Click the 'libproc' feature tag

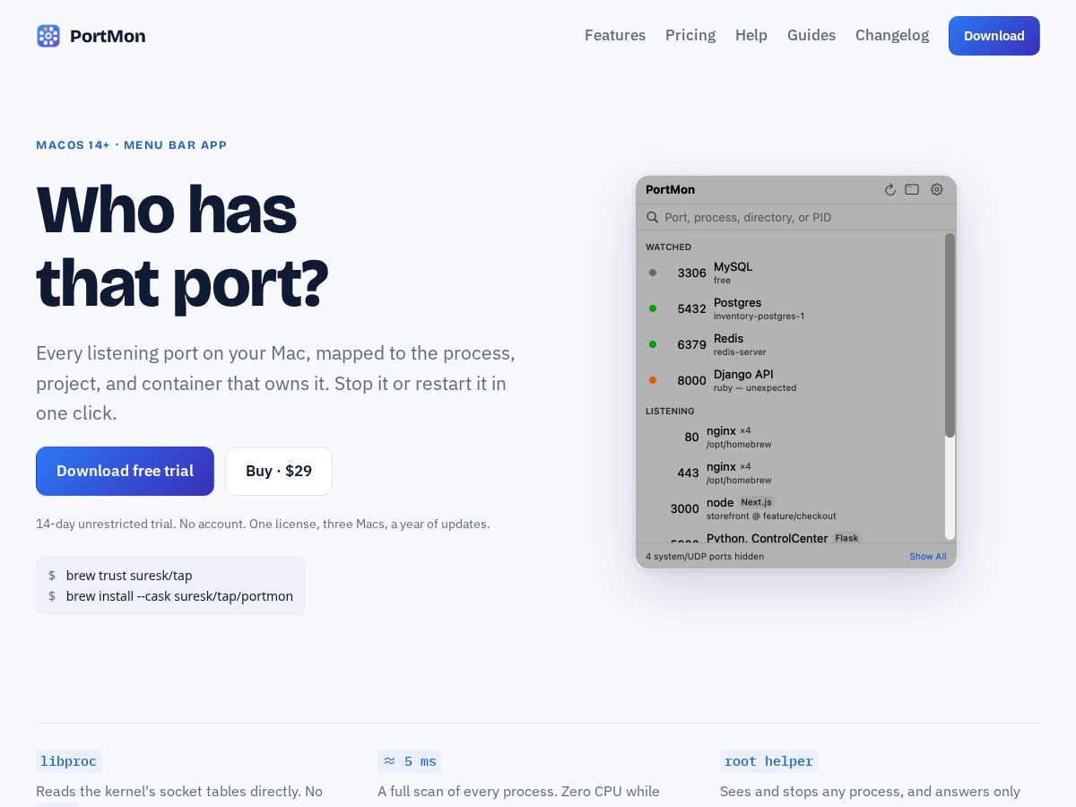pos(69,761)
